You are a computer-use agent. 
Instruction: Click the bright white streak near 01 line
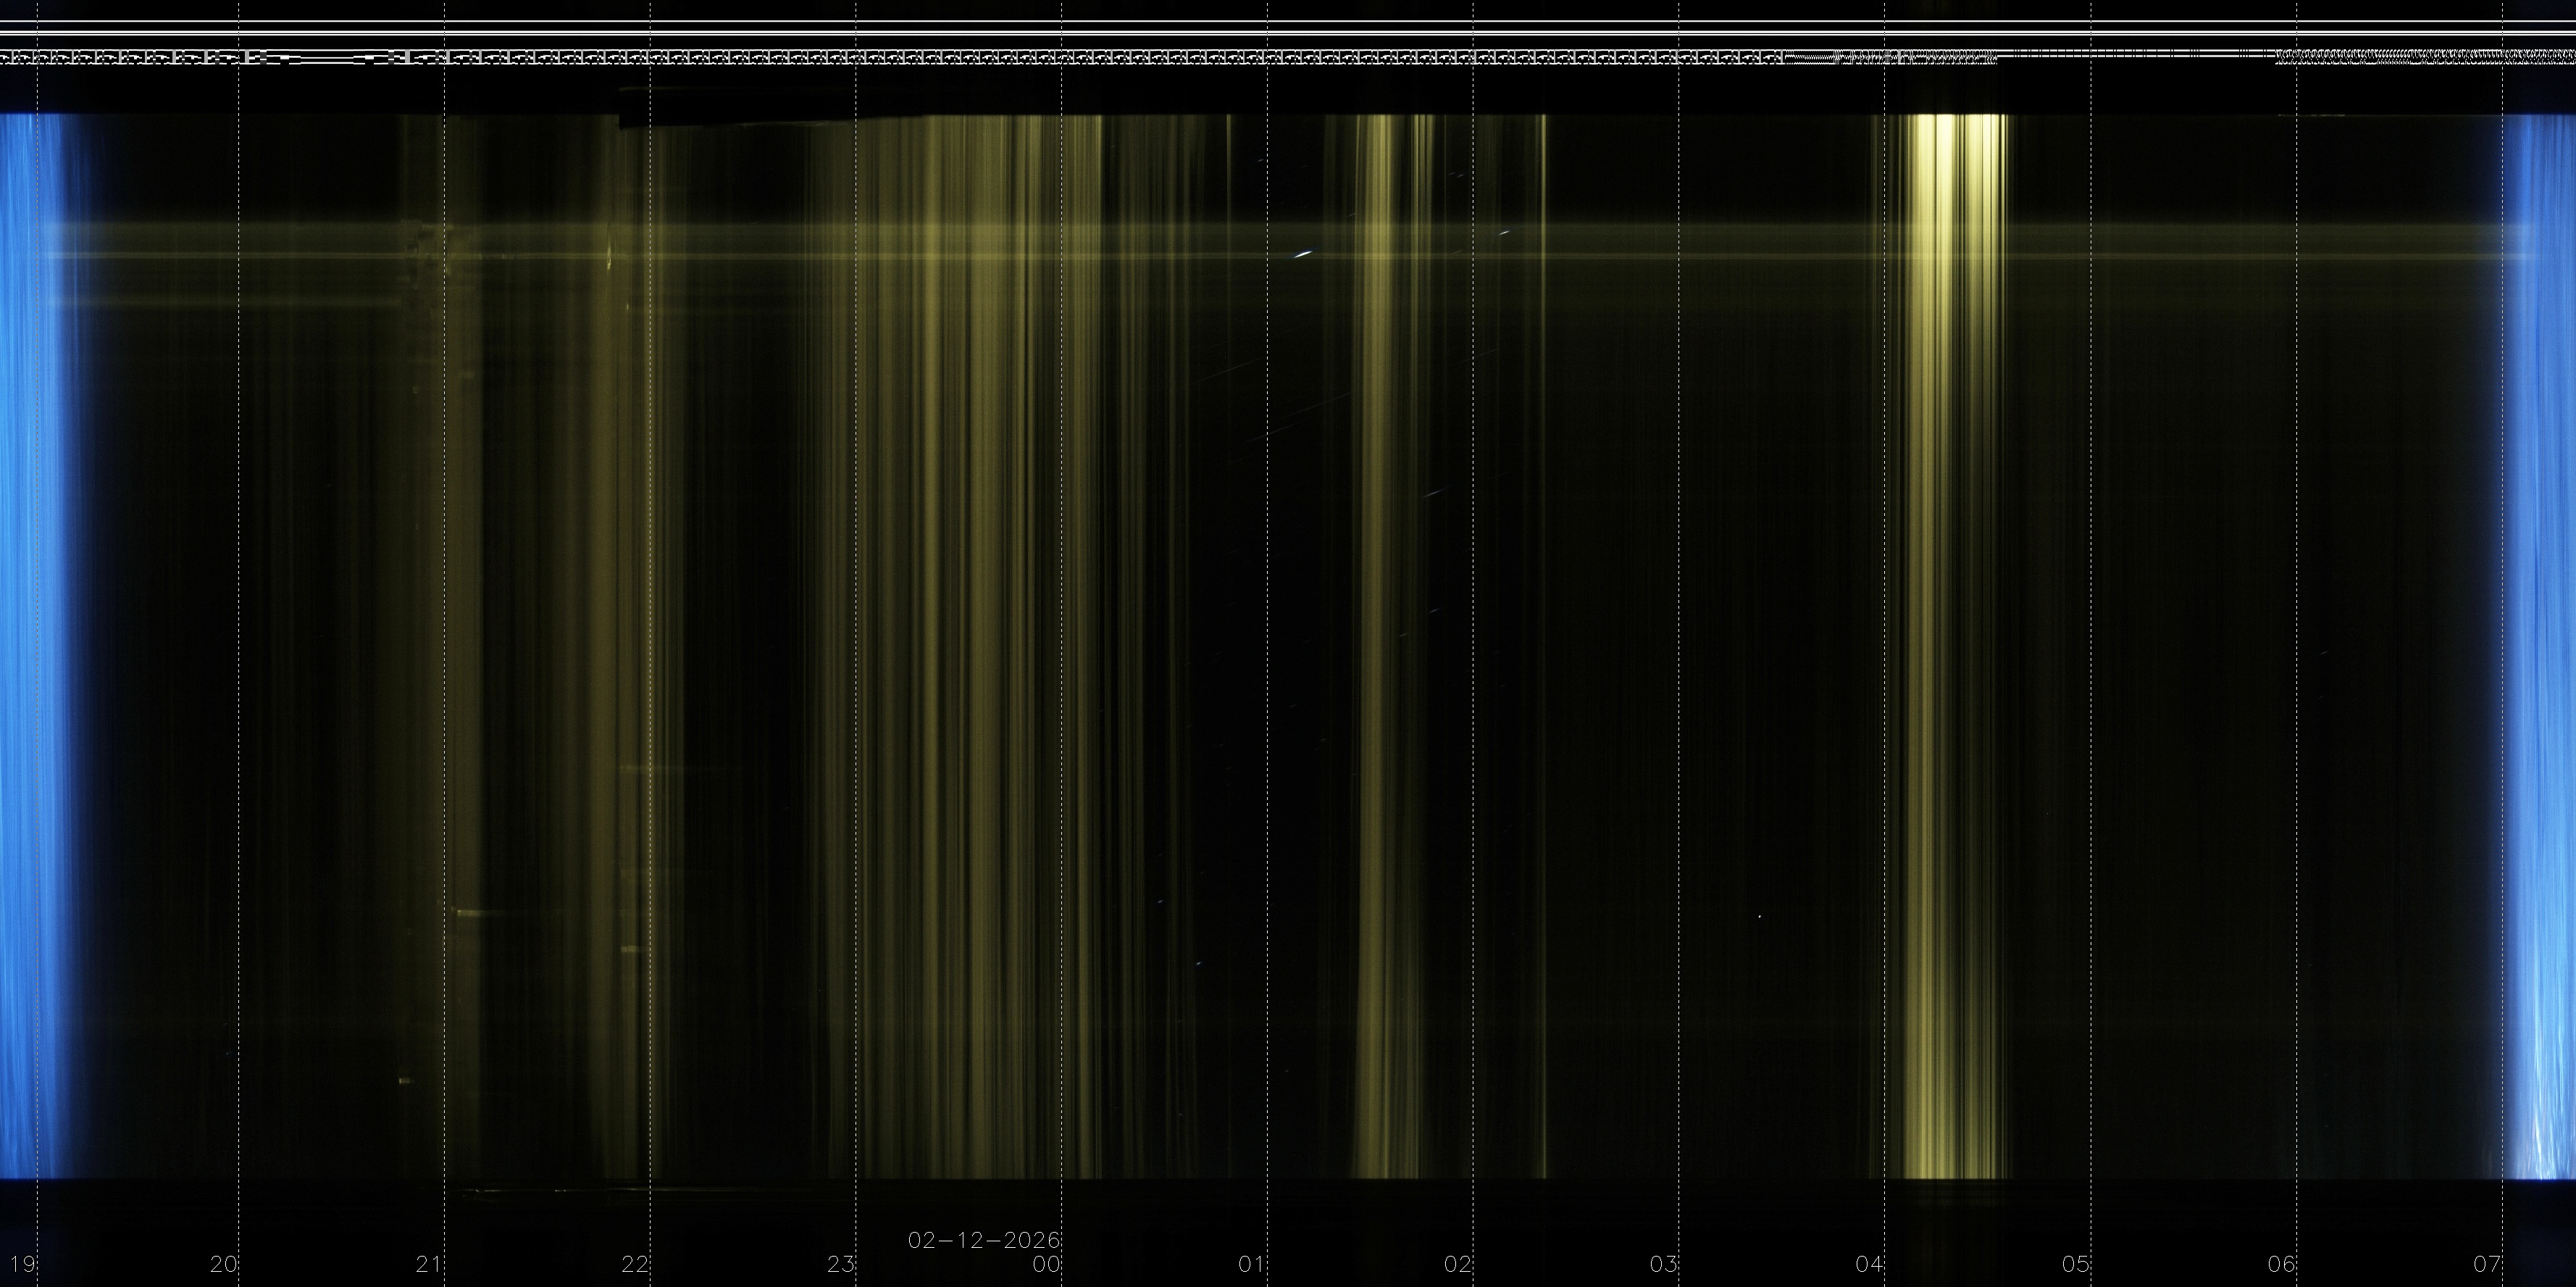click(1302, 254)
